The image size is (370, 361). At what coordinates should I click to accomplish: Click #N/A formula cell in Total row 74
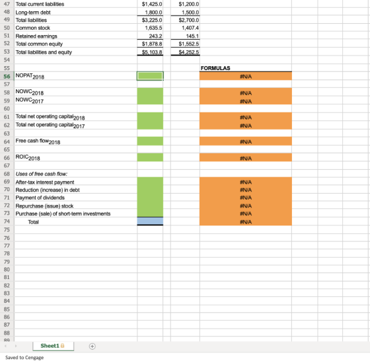pos(245,221)
